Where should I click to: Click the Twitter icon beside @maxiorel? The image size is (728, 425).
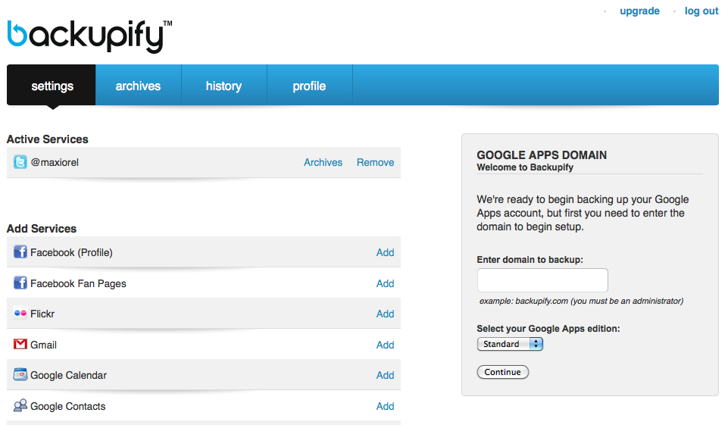pyautogui.click(x=20, y=162)
